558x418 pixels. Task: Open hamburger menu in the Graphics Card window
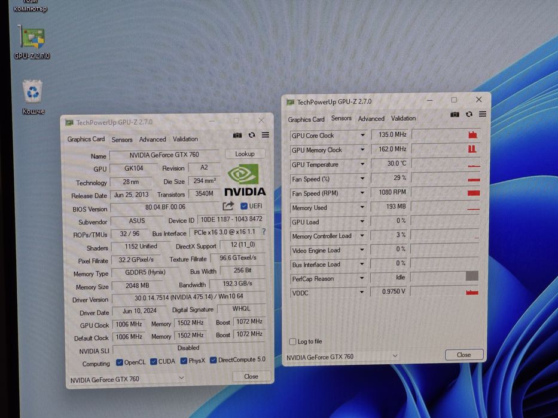click(266, 135)
